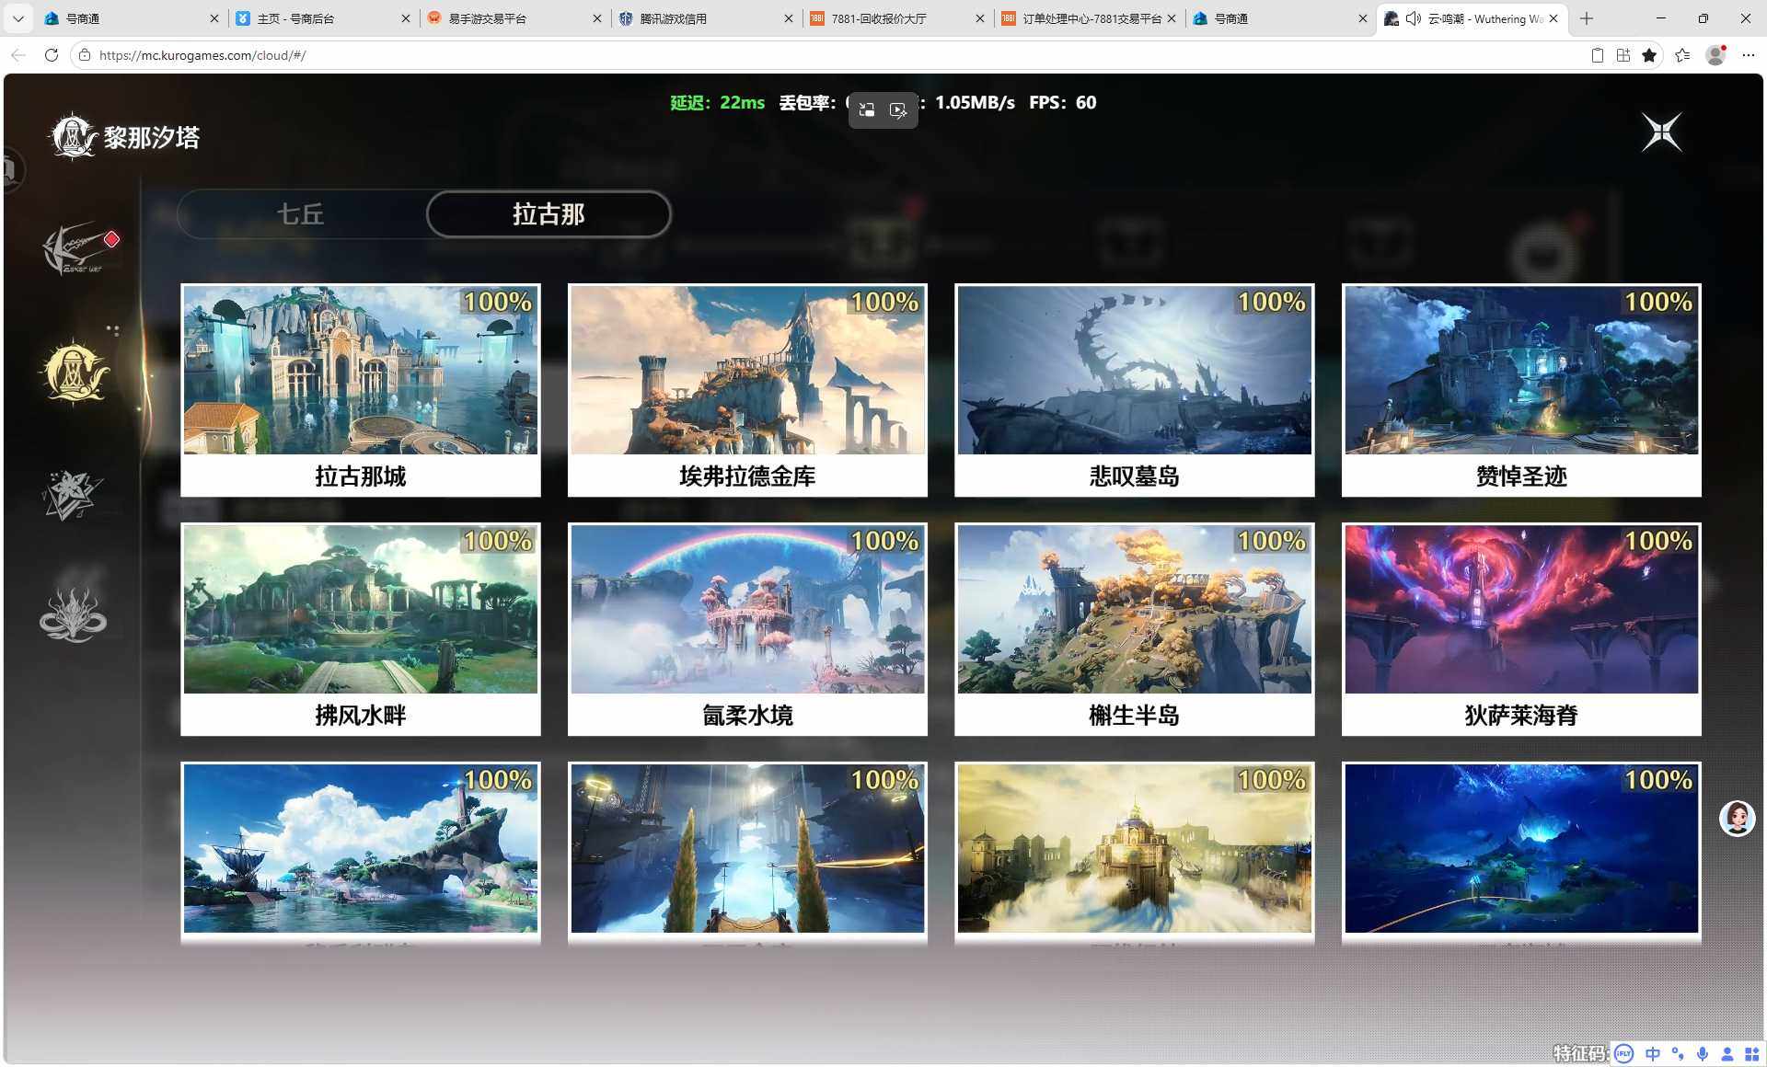1767x1067 pixels.
Task: Select the 拉古那 tab
Action: point(549,214)
